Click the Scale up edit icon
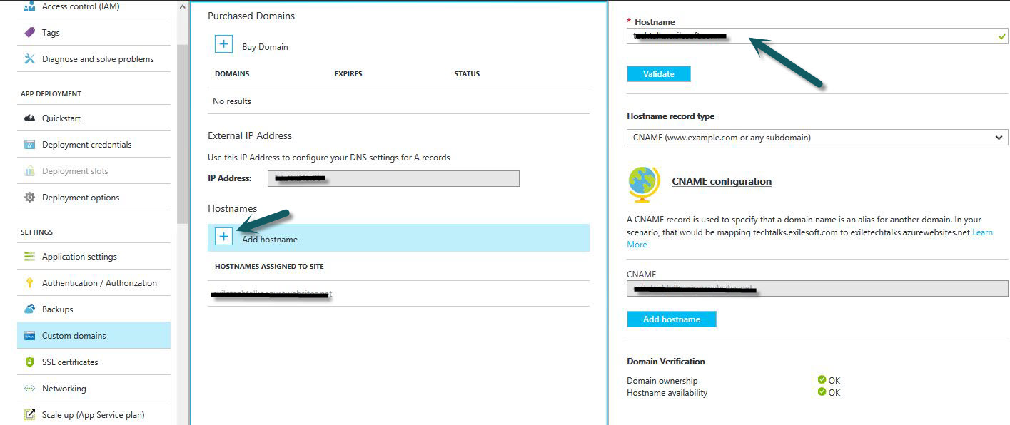 (x=29, y=415)
